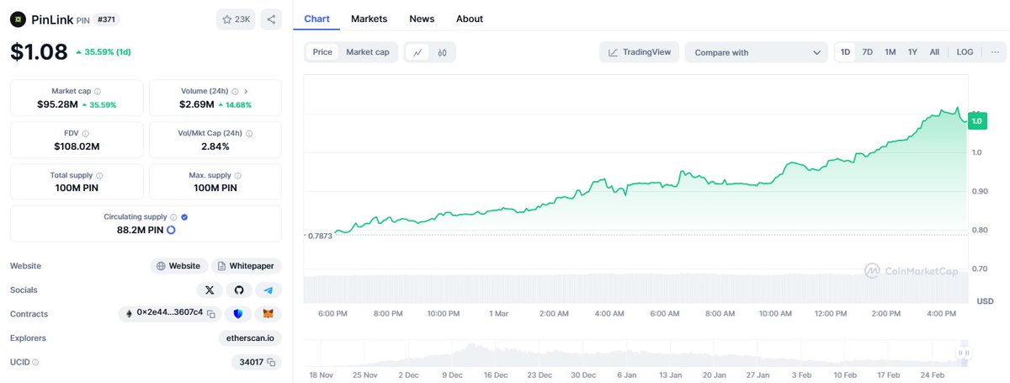Click the green 1.0 current price tag
1010x383 pixels.
pyautogui.click(x=977, y=121)
